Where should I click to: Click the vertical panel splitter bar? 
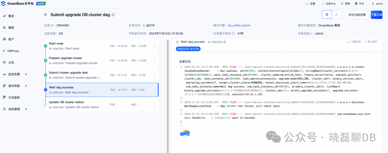pyautogui.click(x=168, y=95)
